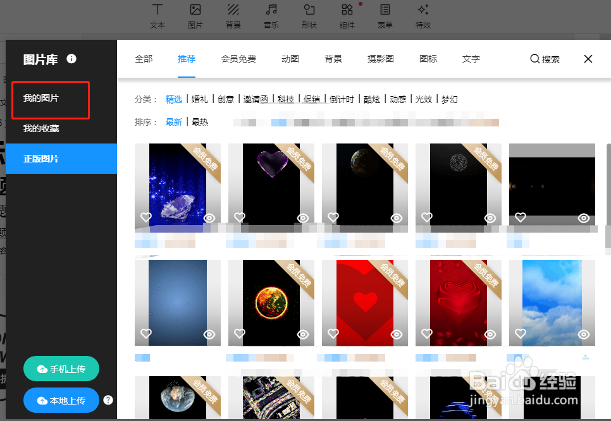This screenshot has width=611, height=421.
Task: Preview the flat red heart with eye icon
Action: [397, 334]
